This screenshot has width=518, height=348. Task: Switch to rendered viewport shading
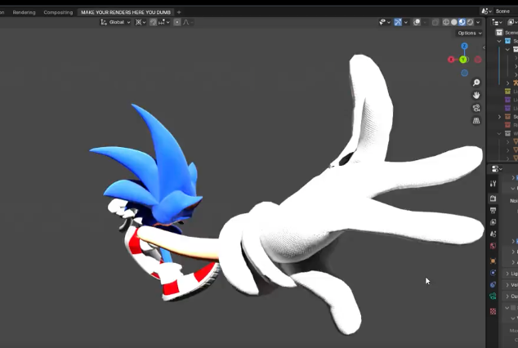(x=470, y=22)
